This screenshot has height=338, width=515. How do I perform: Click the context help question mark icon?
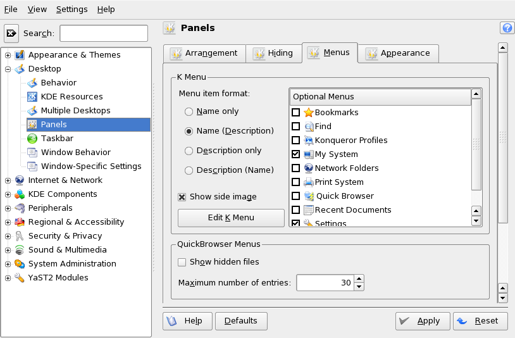pyautogui.click(x=507, y=28)
